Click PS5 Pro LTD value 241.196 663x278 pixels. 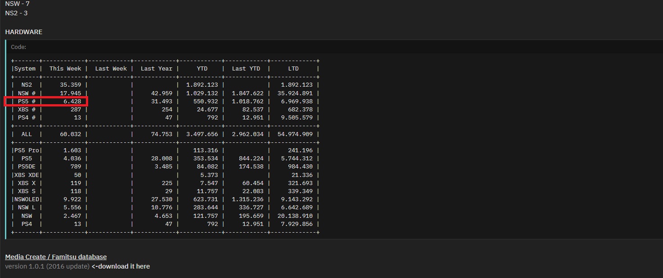(x=300, y=150)
